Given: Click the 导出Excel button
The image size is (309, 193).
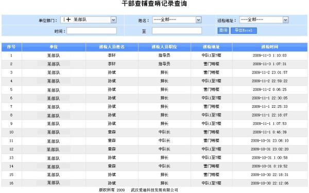Looking at the screenshot, I should (x=244, y=30).
